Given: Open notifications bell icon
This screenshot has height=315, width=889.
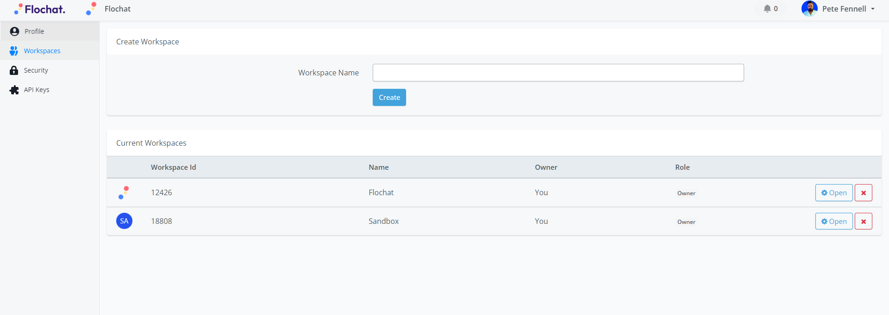Looking at the screenshot, I should (x=767, y=9).
